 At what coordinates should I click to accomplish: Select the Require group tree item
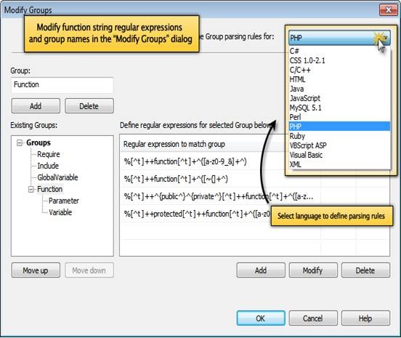tap(49, 154)
